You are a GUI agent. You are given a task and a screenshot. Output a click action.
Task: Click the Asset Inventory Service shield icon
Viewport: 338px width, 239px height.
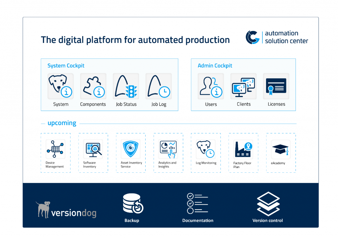pyautogui.click(x=130, y=149)
